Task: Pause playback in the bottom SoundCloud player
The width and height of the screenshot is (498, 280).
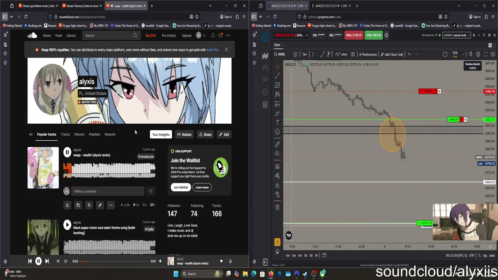Action: tap(39, 261)
